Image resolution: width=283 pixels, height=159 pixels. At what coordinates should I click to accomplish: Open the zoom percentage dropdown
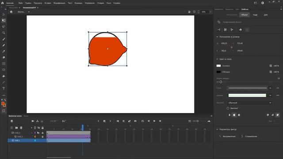pyautogui.click(x=210, y=12)
